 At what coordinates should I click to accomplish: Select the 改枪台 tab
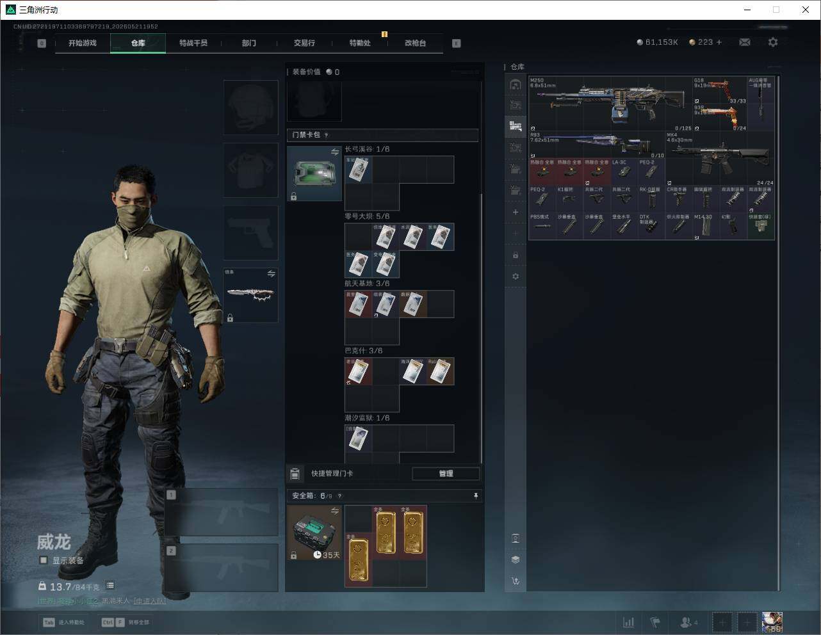pyautogui.click(x=415, y=43)
